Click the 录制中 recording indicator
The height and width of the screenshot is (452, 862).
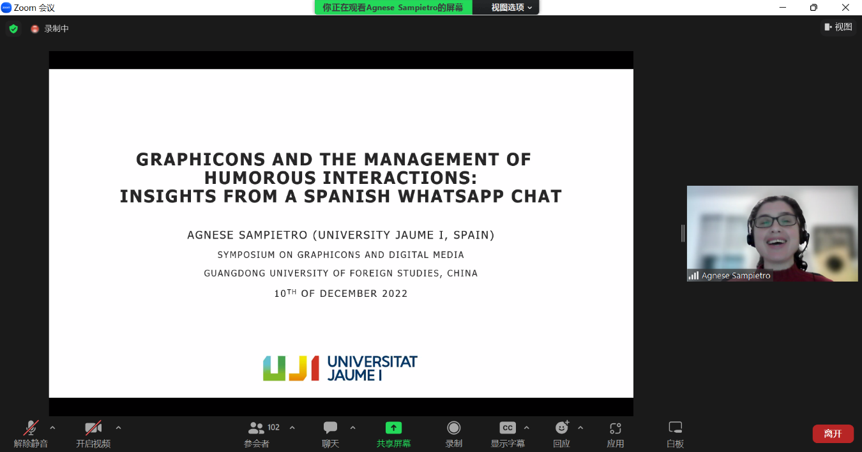click(50, 29)
